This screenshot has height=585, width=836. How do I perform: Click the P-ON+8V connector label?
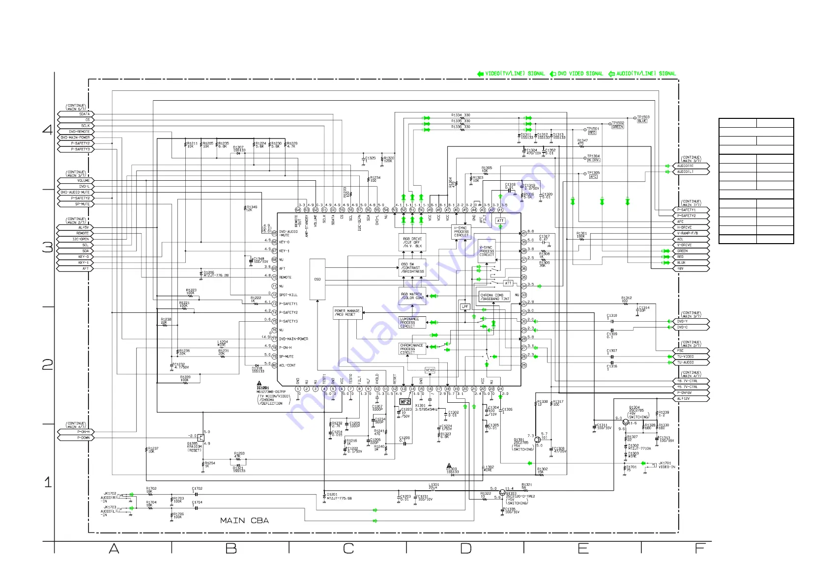(x=684, y=393)
